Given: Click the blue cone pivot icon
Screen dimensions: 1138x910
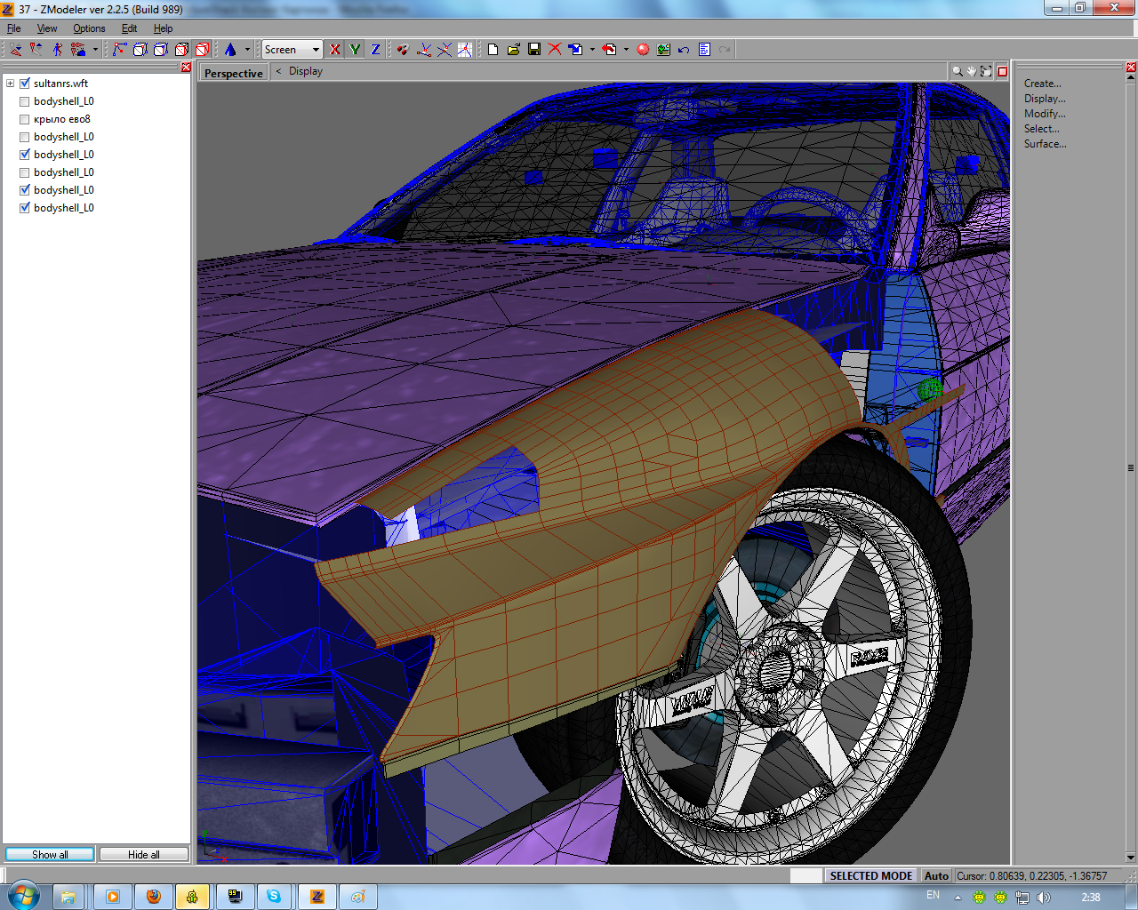Looking at the screenshot, I should 230,50.
